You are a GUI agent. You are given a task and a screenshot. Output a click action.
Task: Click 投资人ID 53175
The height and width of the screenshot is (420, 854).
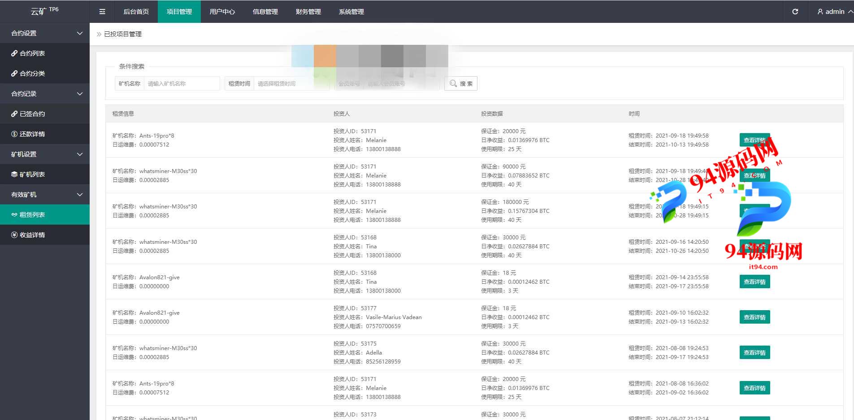pyautogui.click(x=355, y=343)
